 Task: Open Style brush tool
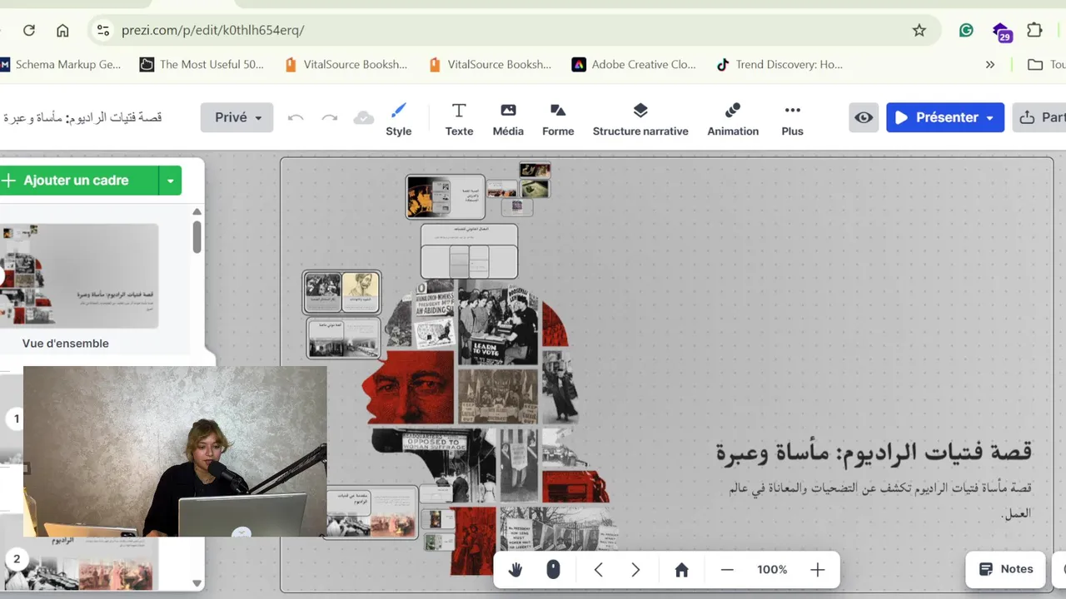pyautogui.click(x=399, y=119)
